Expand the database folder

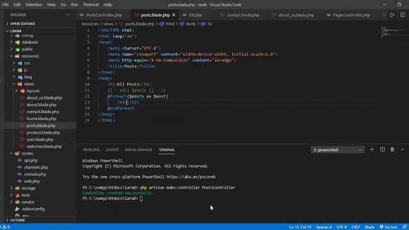[x=30, y=42]
